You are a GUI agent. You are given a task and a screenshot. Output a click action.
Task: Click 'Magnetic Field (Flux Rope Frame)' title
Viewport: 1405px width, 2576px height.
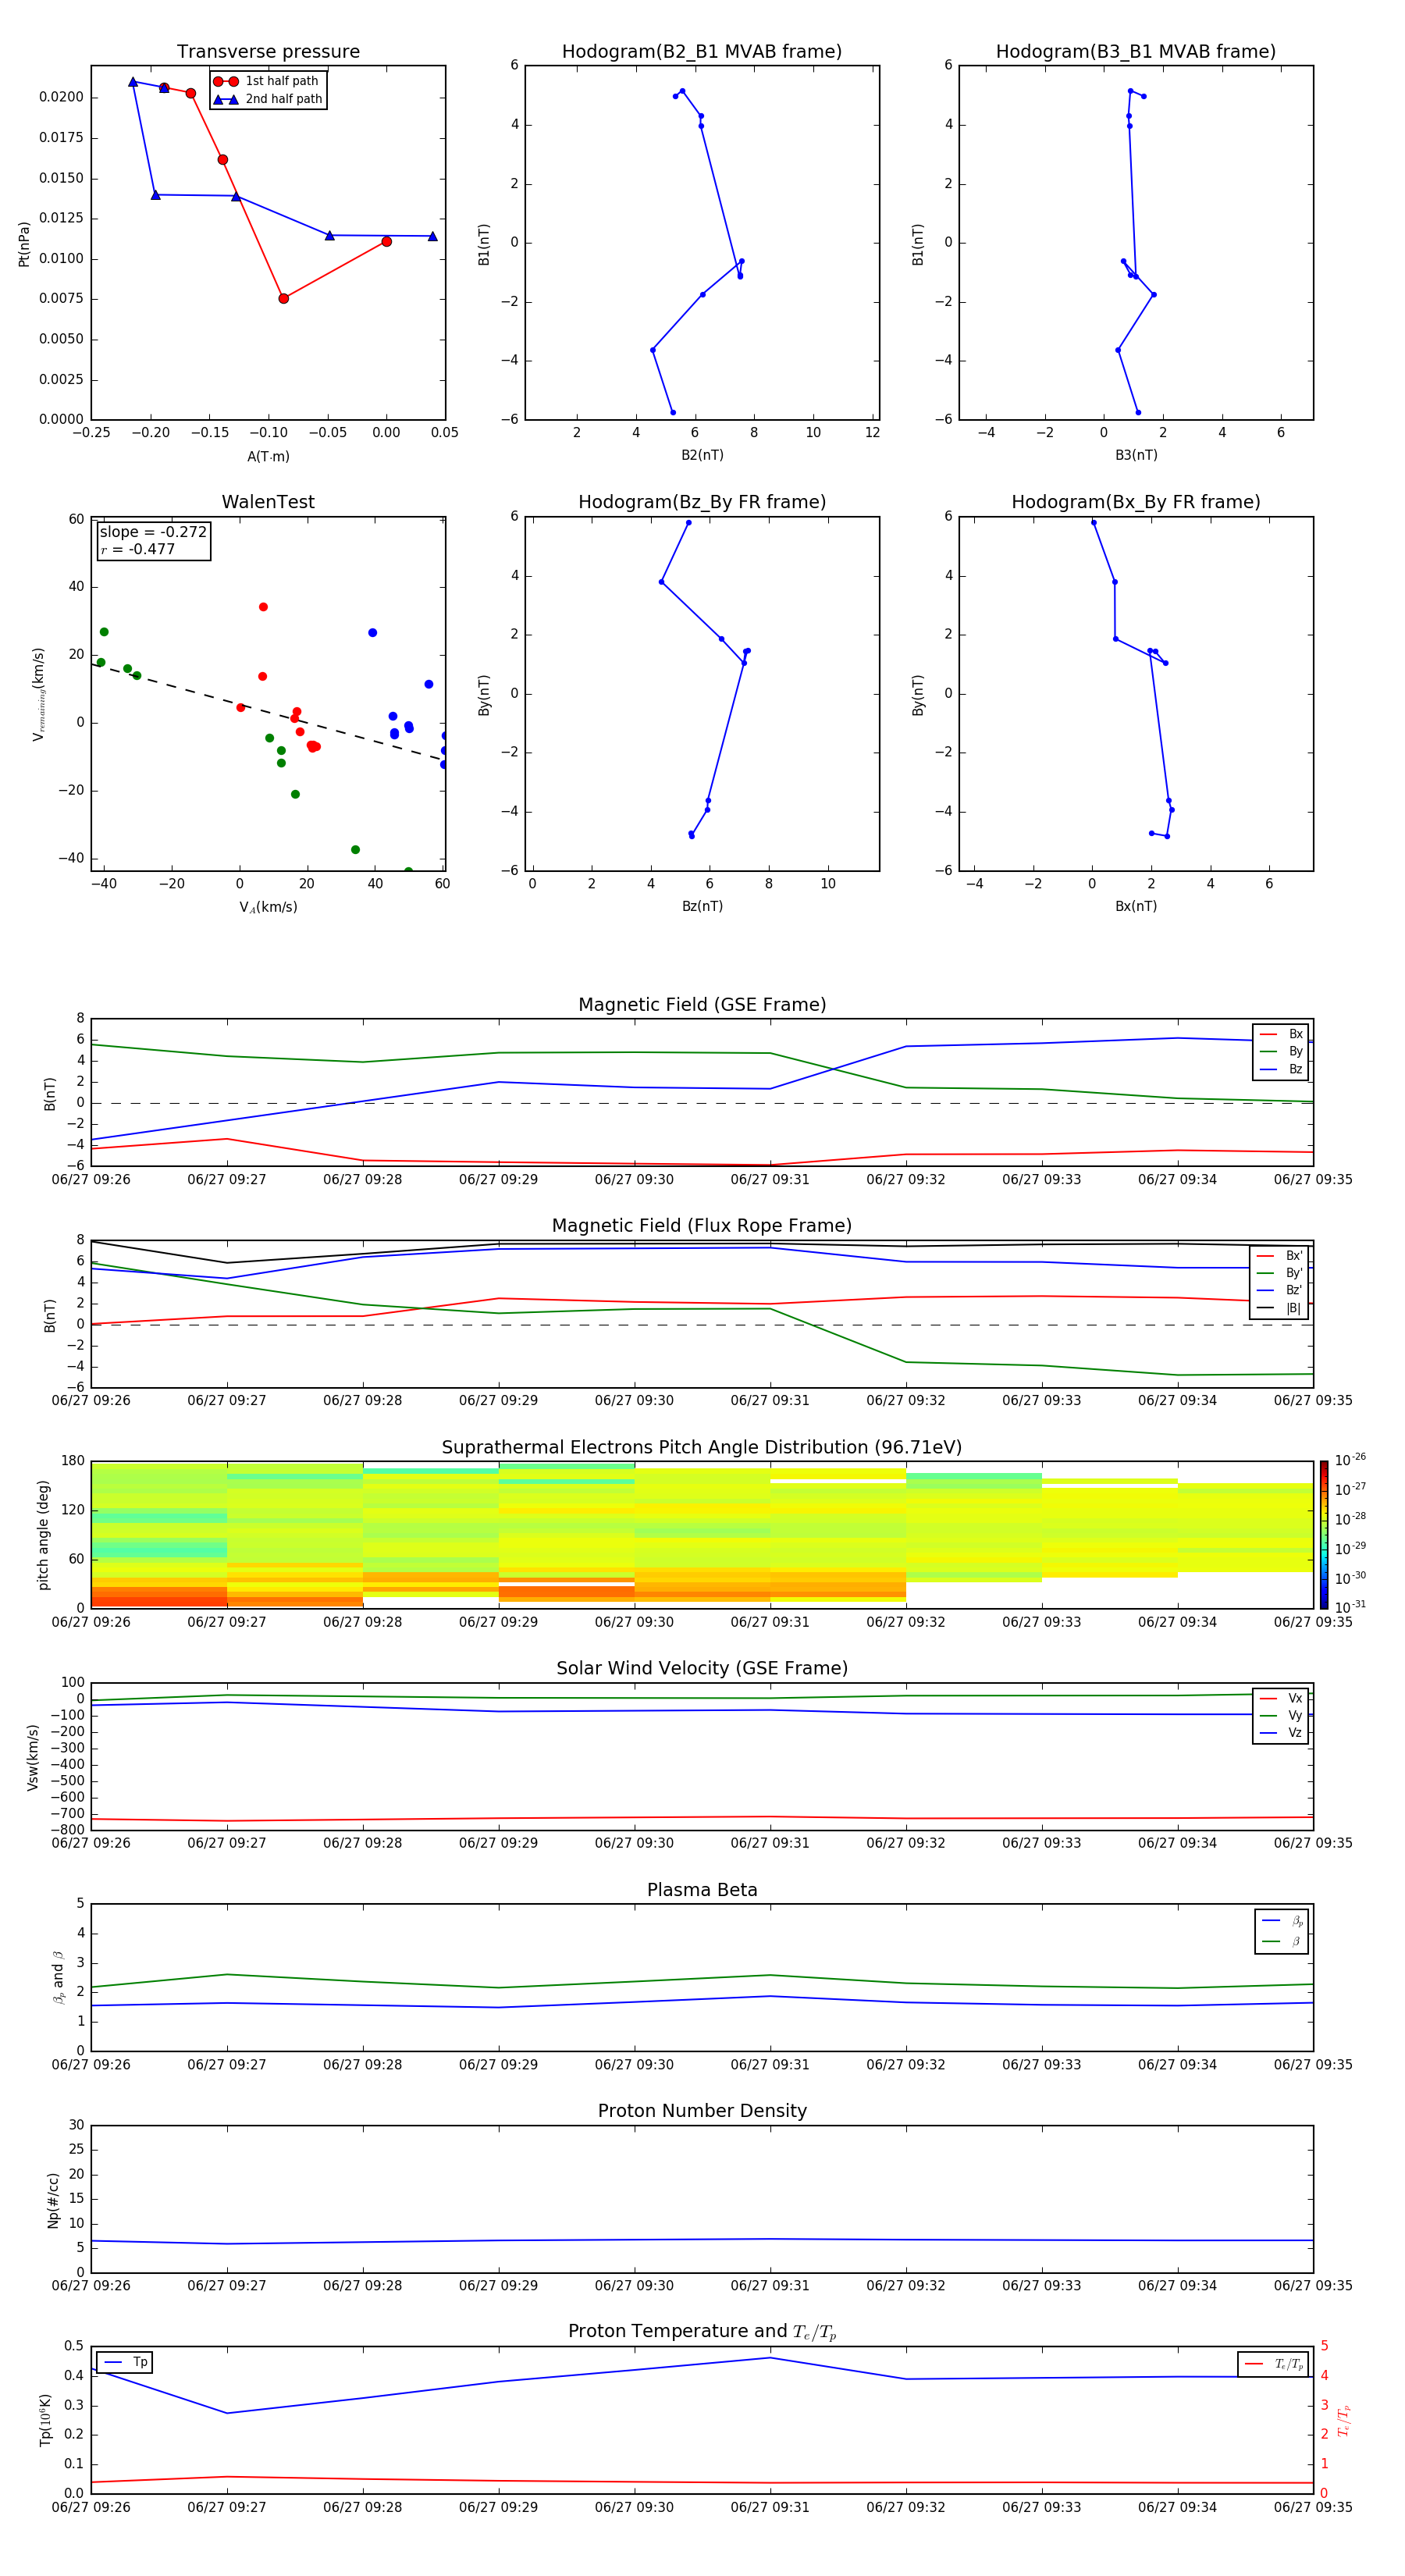[702, 1226]
